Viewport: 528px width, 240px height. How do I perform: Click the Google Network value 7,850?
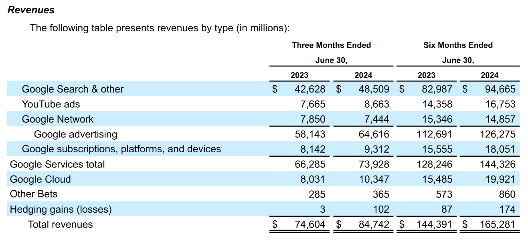click(313, 119)
